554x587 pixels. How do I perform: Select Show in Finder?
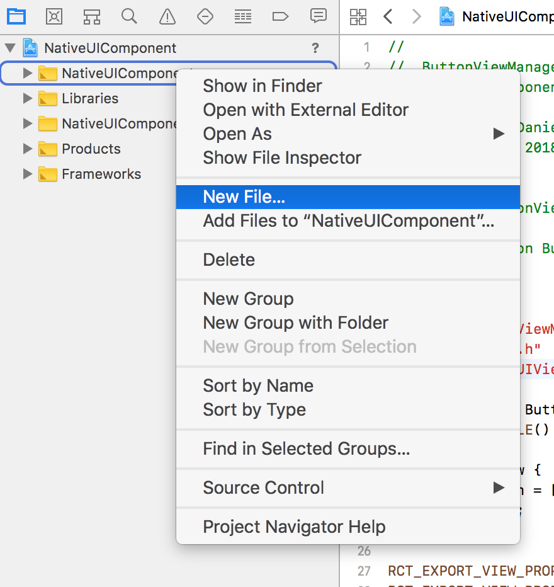click(262, 86)
